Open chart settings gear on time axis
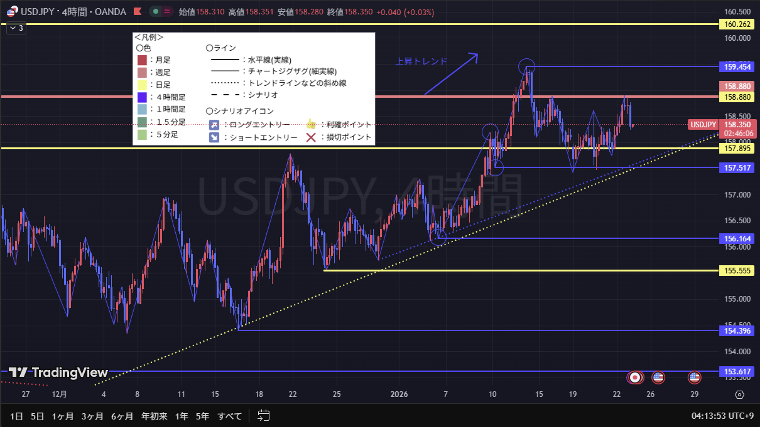This screenshot has height=427, width=760. point(739,395)
